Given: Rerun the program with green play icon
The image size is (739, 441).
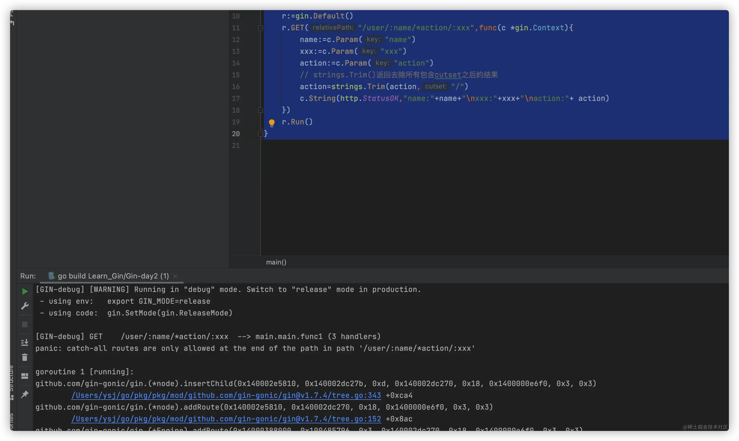Looking at the screenshot, I should (x=25, y=291).
